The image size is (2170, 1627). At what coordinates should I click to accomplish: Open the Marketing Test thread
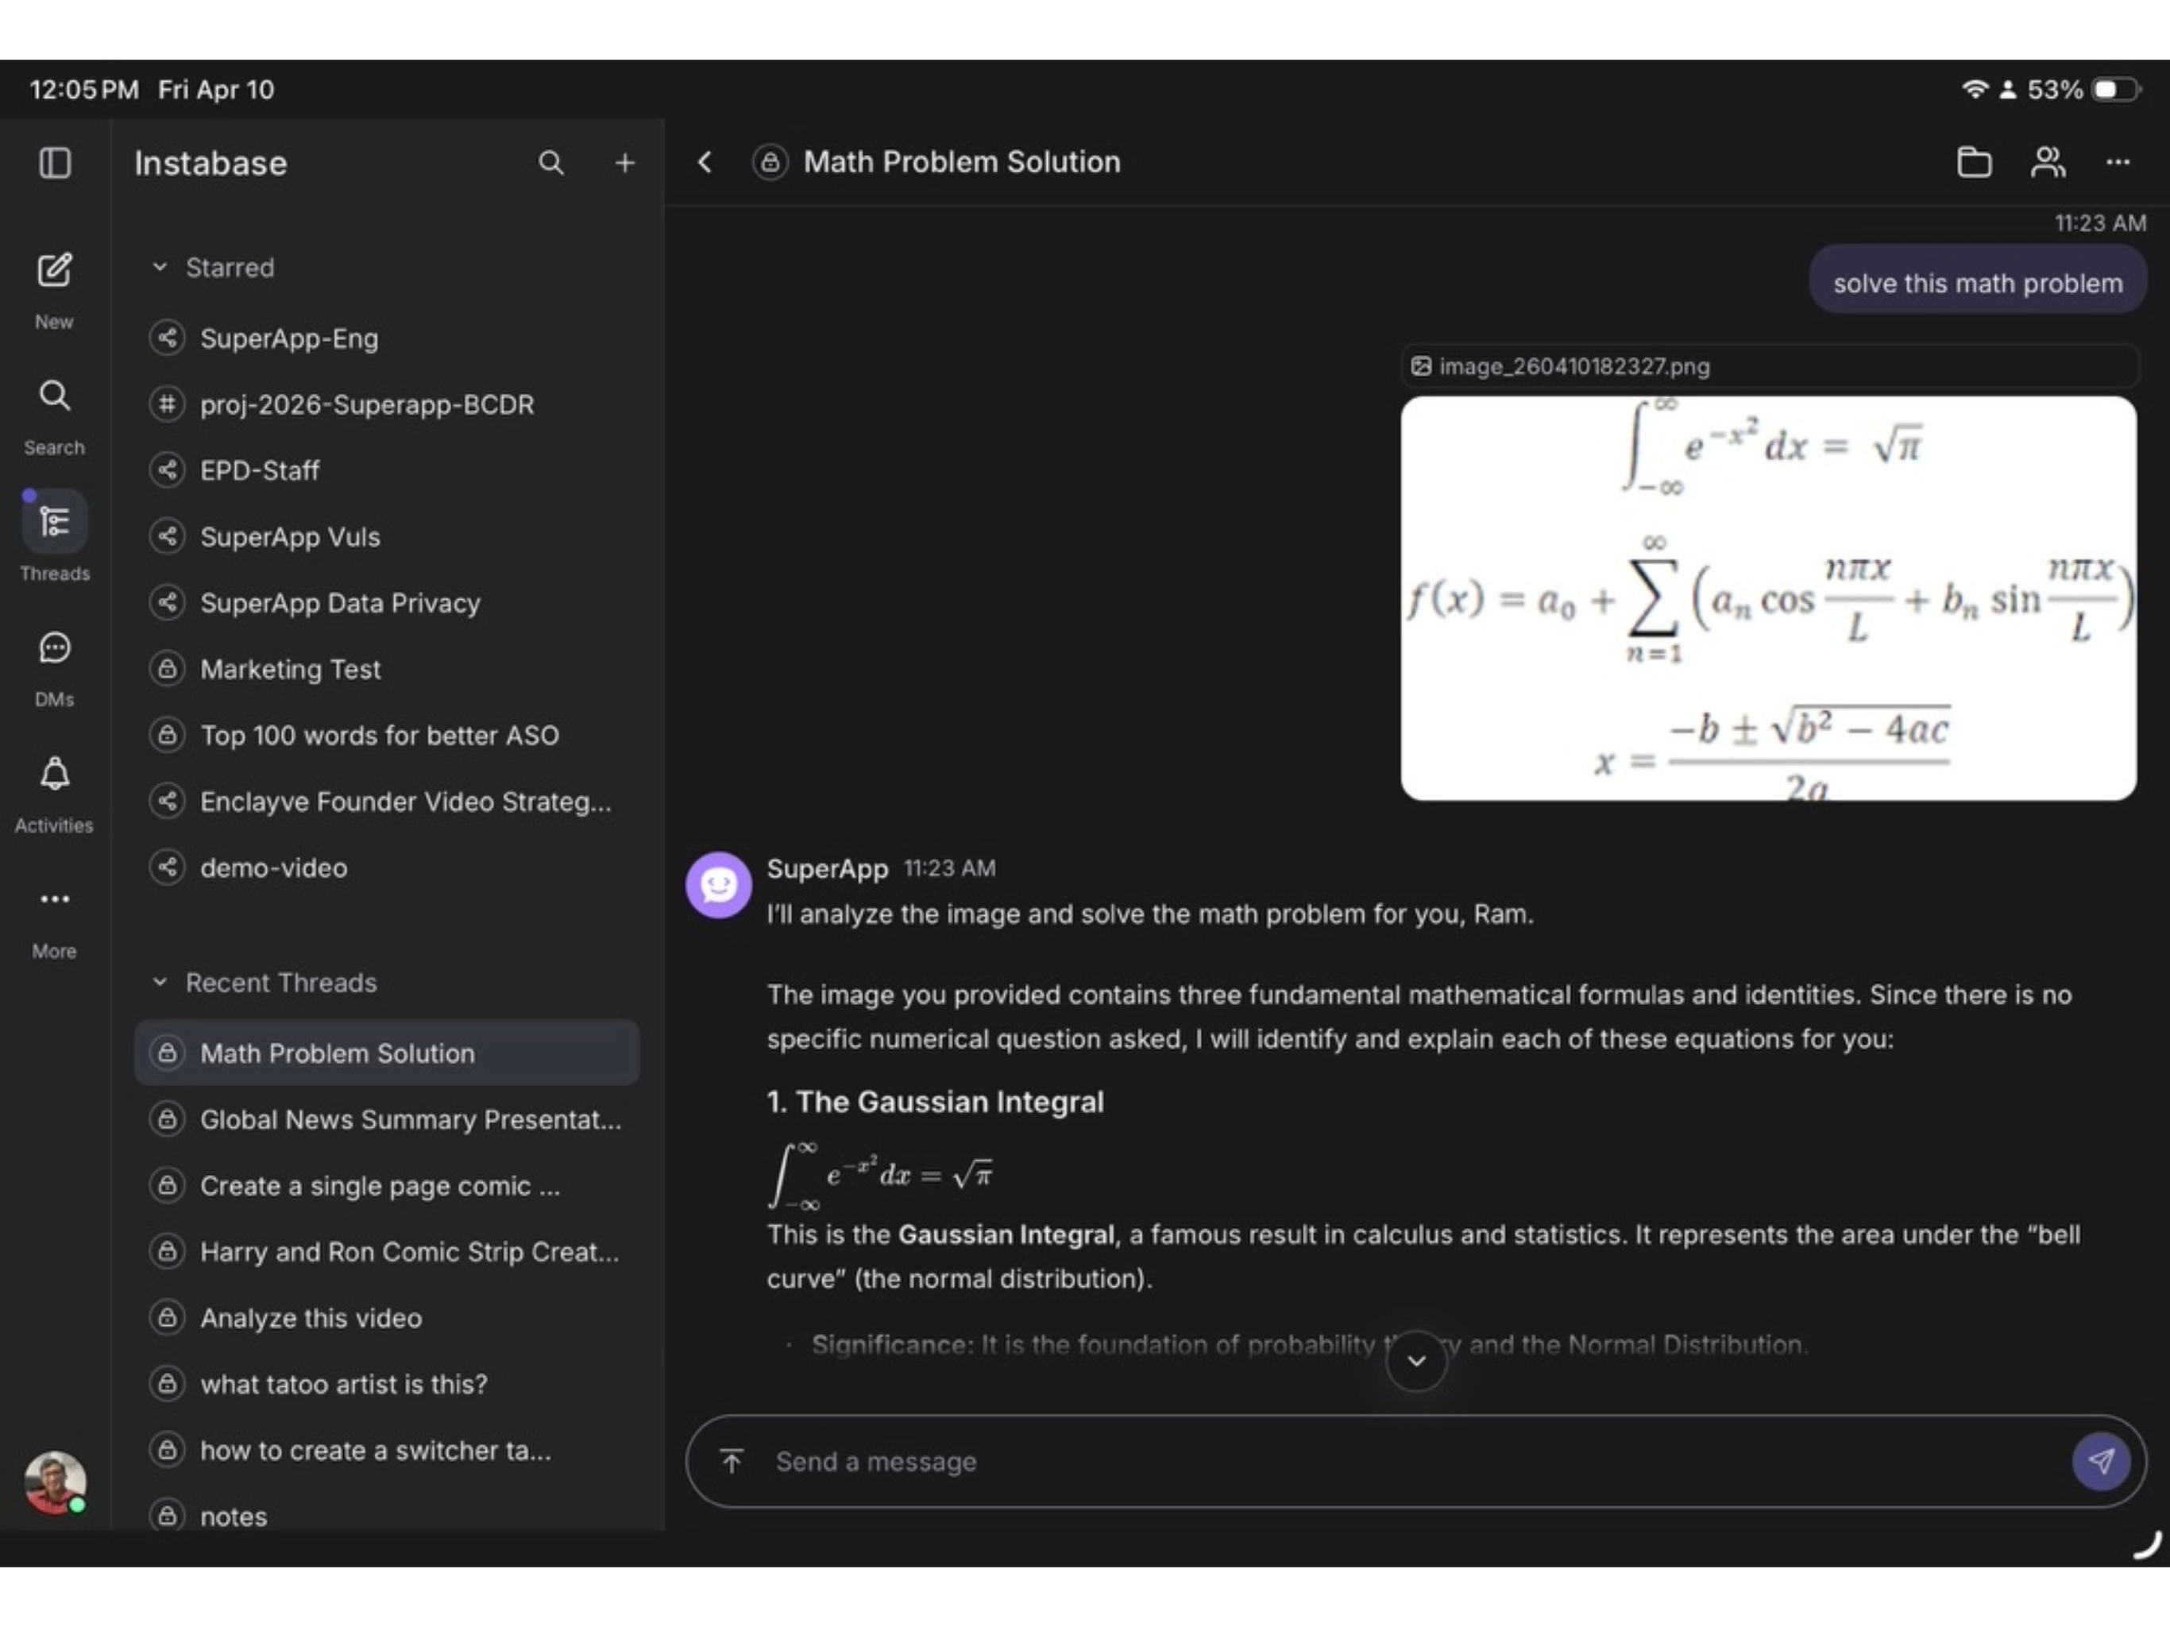coord(387,669)
